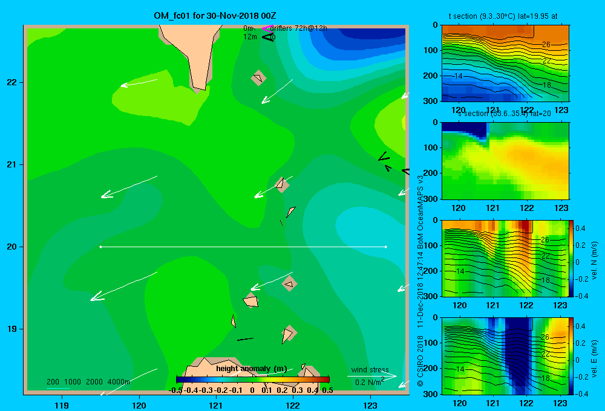Click longitude label 120 under main map
The image size is (605, 411).
point(139,405)
